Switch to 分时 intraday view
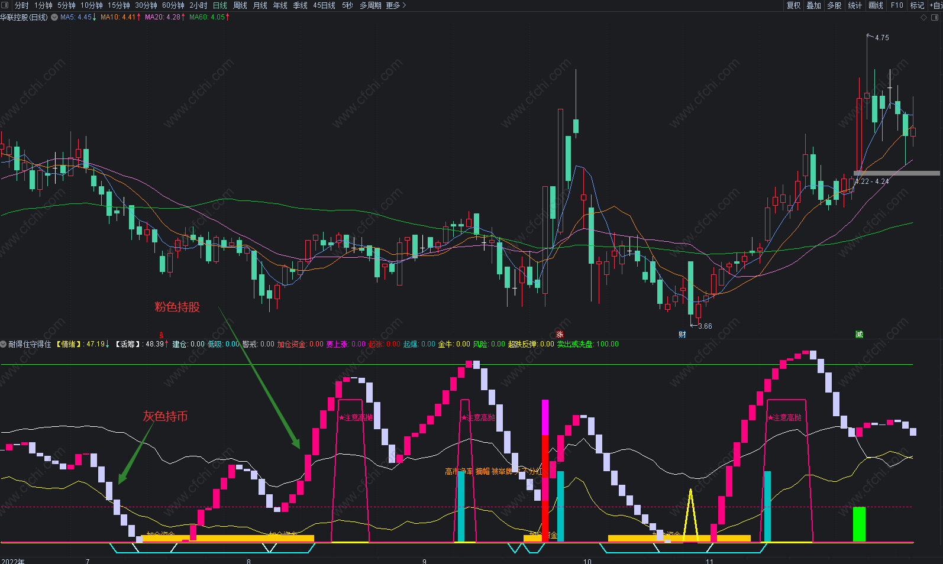This screenshot has width=943, height=564. pyautogui.click(x=22, y=5)
